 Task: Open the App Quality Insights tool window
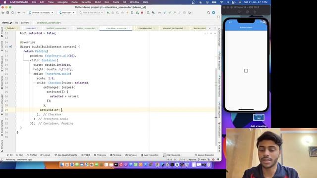coord(66,155)
